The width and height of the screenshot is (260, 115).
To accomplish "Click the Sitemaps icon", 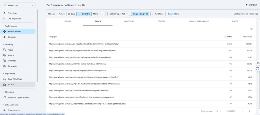I will coord(5,61).
